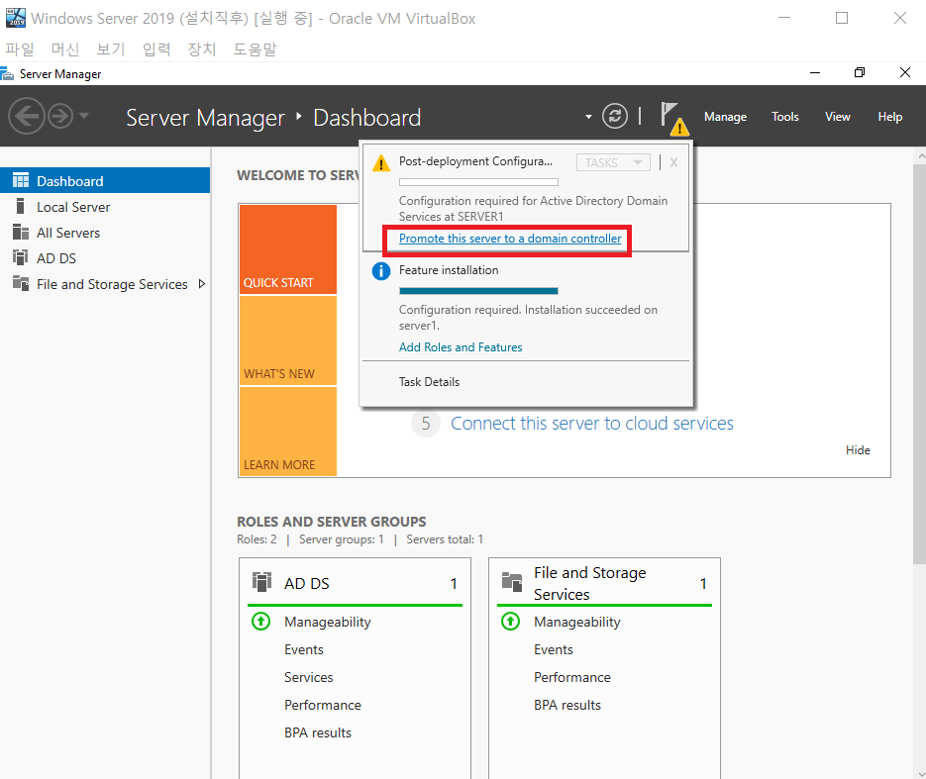Viewport: 926px width, 779px height.
Task: Click the AD DS sidebar icon
Action: [x=21, y=257]
